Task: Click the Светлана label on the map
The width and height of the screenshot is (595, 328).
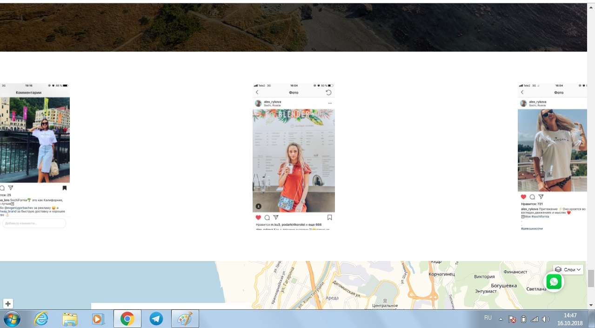Action: pos(536,289)
